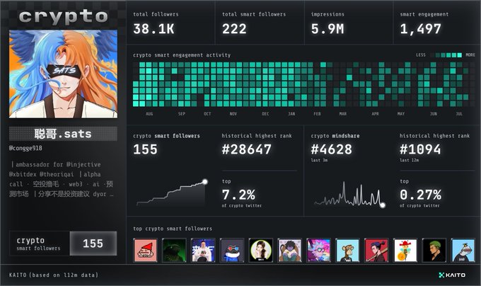Select the MAY month label
The image size is (481, 286).
[401, 114]
